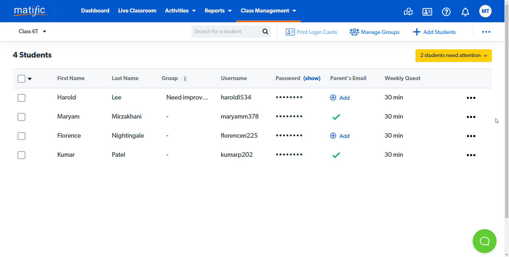
Task: Click the Group info icon
Action: pos(185,79)
